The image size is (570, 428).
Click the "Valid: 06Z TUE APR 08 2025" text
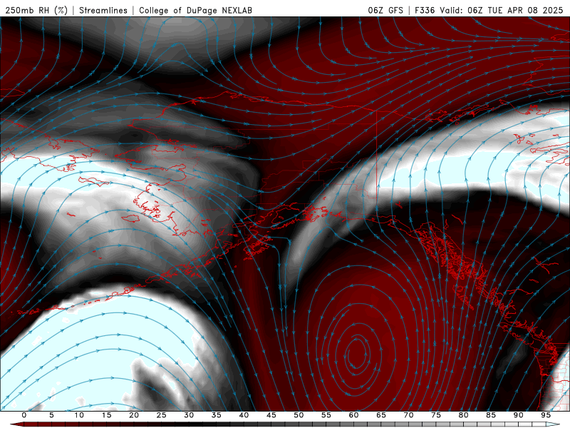click(502, 10)
